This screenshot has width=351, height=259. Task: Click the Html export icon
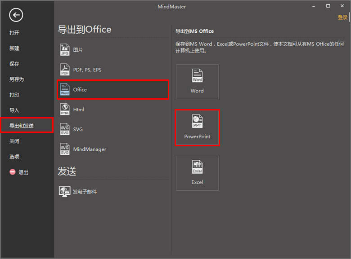click(65, 110)
